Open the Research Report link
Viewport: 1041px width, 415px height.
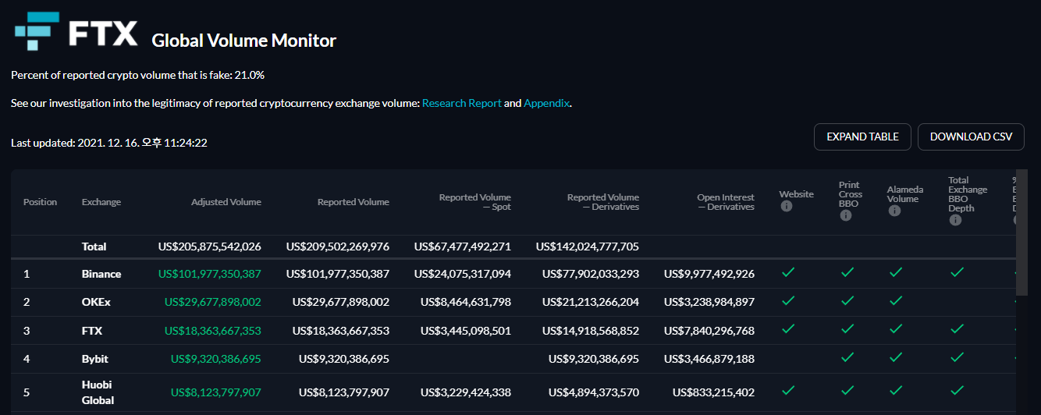(462, 103)
